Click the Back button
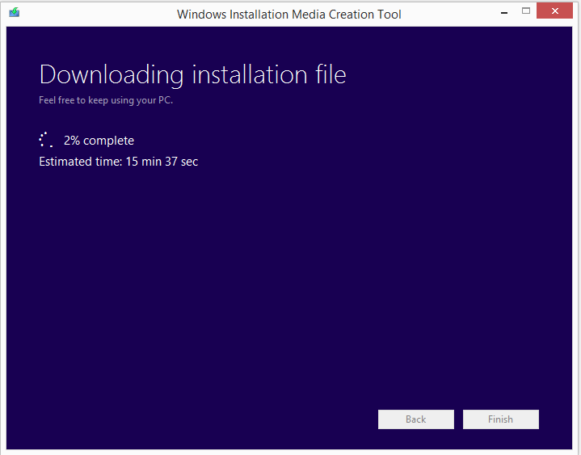Viewport: 581px width, 455px height. coord(415,419)
